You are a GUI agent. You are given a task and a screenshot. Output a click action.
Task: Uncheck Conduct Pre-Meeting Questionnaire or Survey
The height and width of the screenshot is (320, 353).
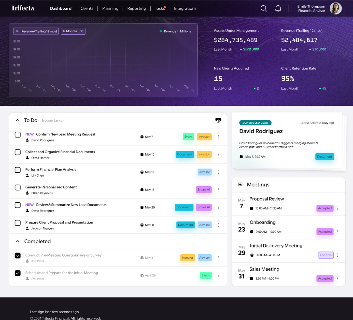[18, 256]
